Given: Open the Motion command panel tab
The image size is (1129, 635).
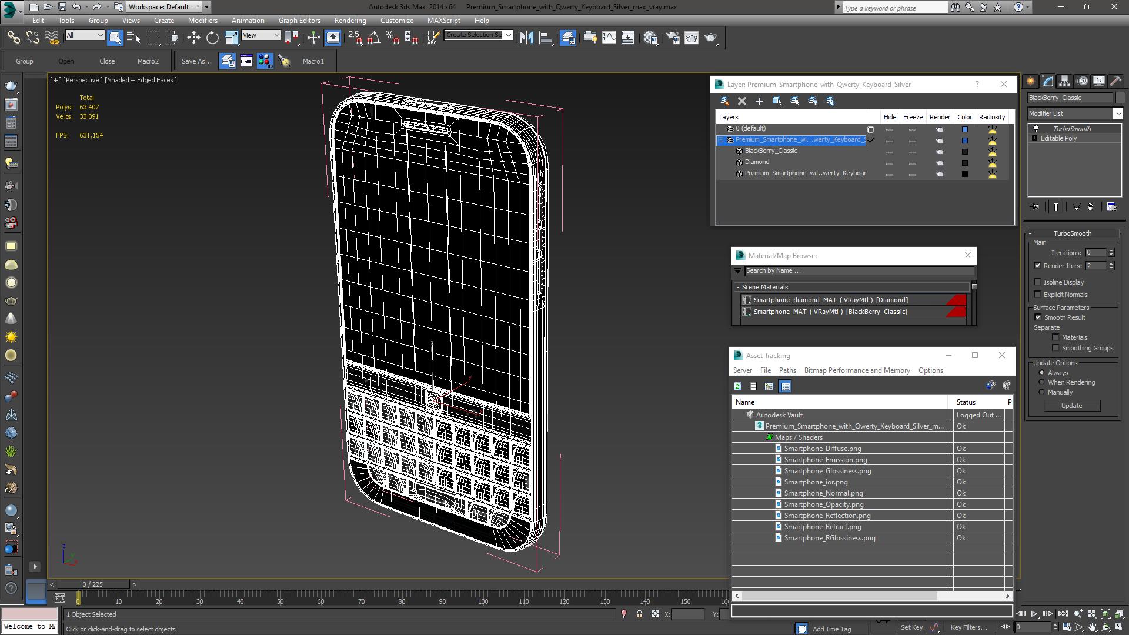Looking at the screenshot, I should click(1082, 81).
